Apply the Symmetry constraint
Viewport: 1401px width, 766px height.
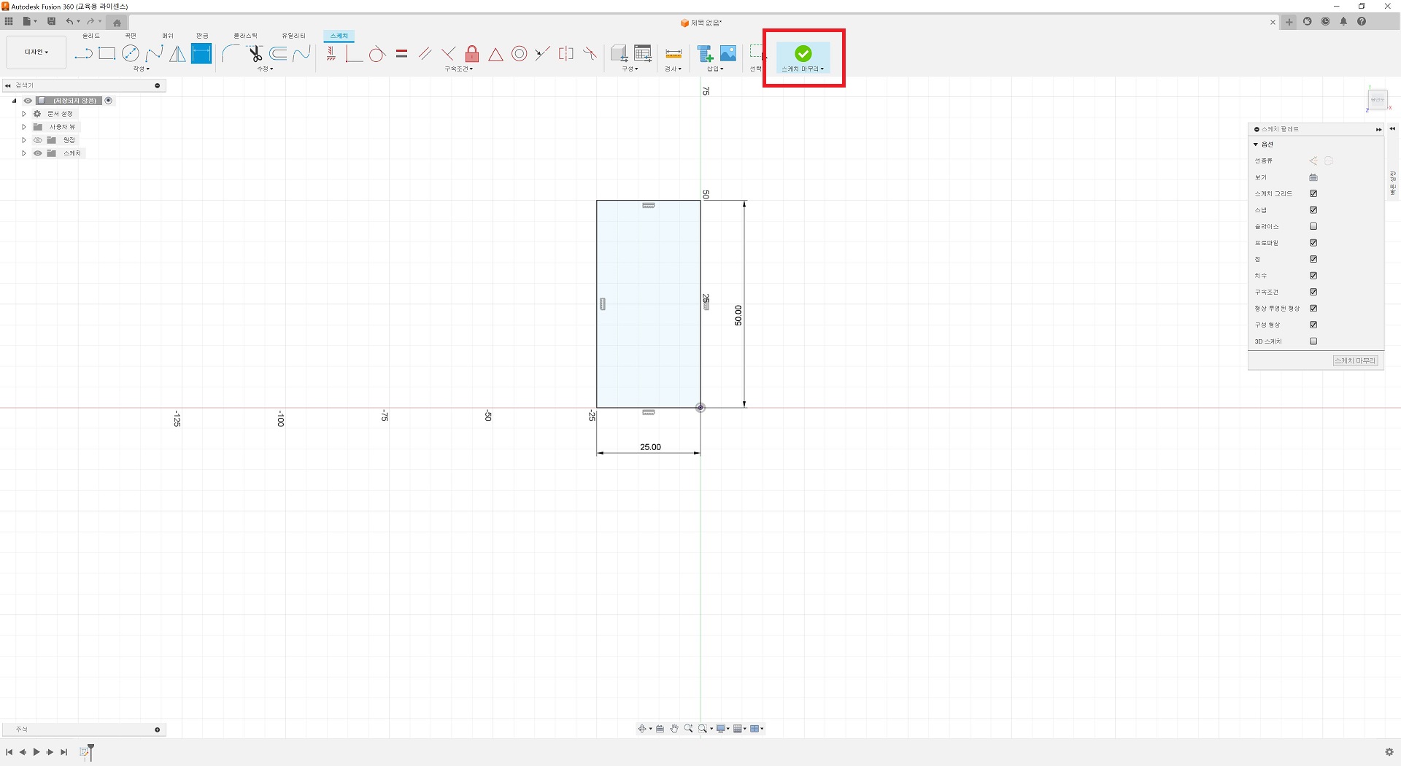[x=566, y=53]
